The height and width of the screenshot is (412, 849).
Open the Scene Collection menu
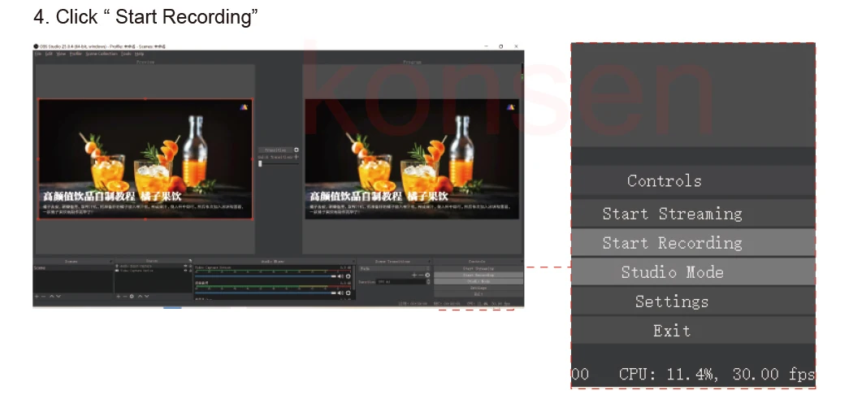(102, 54)
